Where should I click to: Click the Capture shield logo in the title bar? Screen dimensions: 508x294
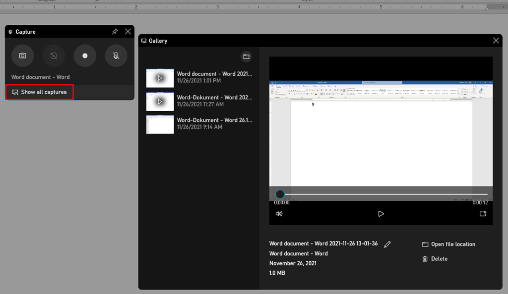tap(10, 31)
